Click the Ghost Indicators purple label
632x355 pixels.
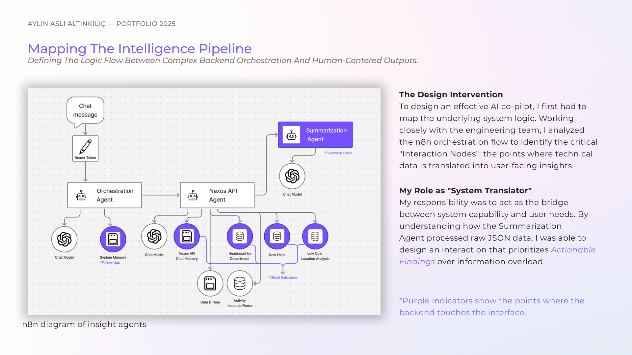click(283, 277)
